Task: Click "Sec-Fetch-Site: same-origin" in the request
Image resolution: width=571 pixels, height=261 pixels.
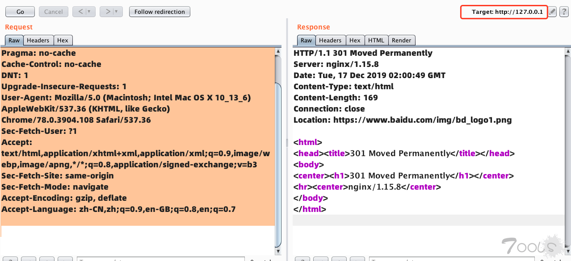Action: 58,176
